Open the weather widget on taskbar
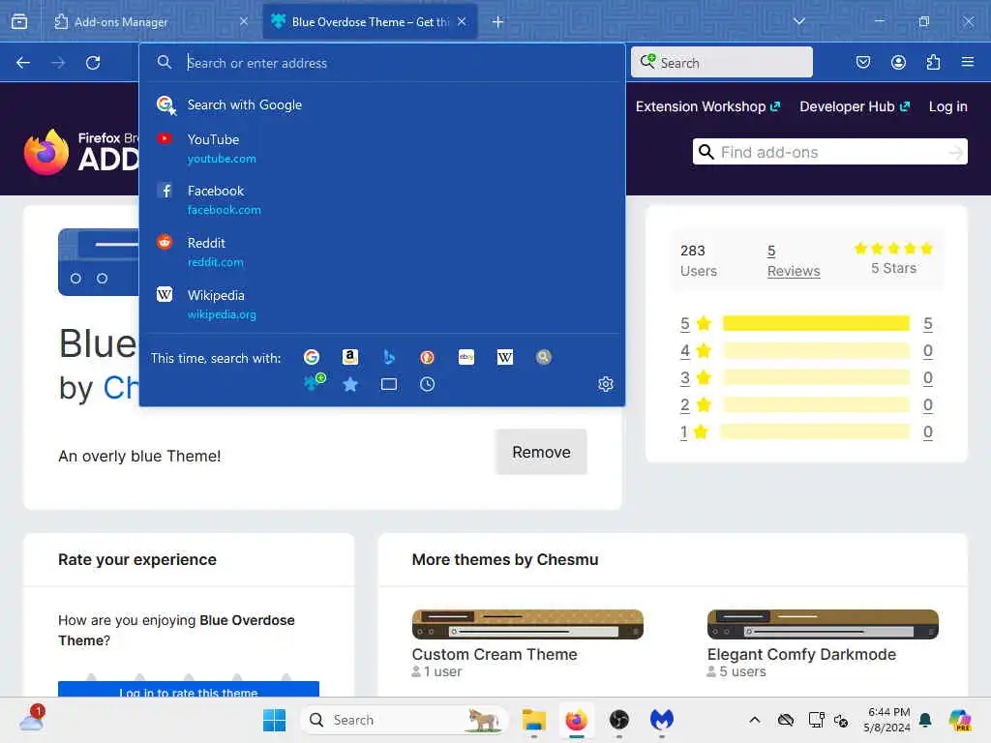The height and width of the screenshot is (743, 991). [x=32, y=720]
